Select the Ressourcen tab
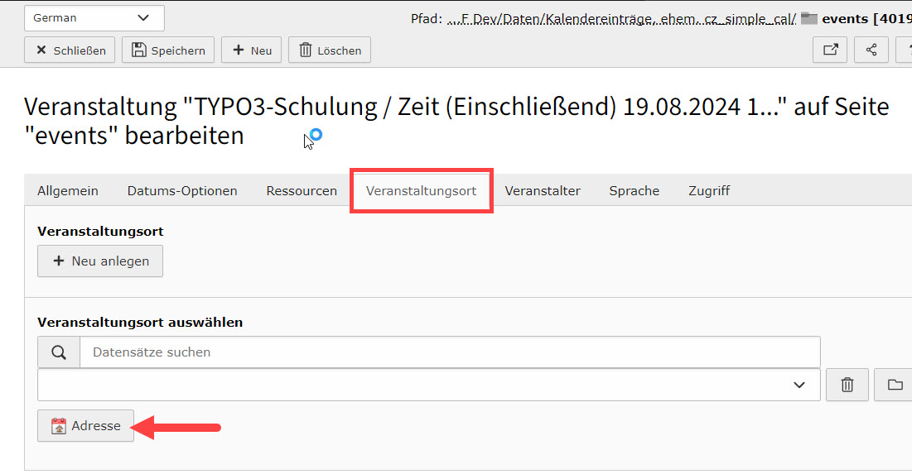912x474 pixels. (x=302, y=191)
